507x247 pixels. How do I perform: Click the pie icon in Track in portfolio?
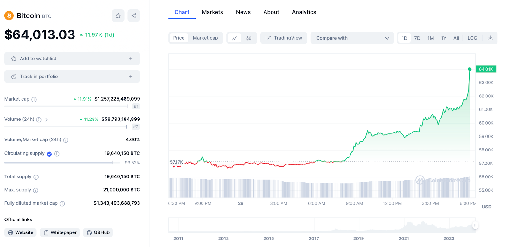[14, 77]
